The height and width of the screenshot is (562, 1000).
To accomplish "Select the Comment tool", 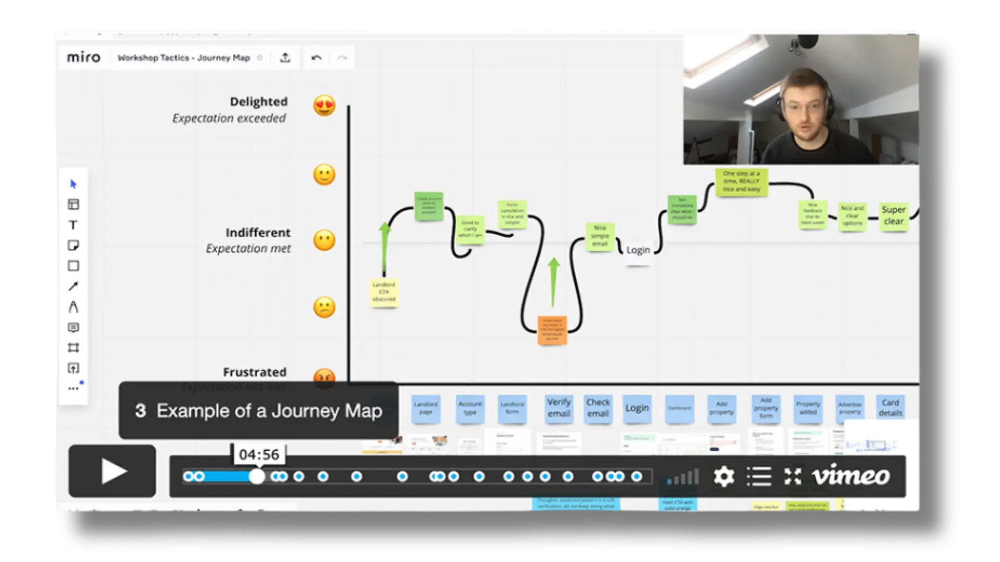I will tap(73, 327).
